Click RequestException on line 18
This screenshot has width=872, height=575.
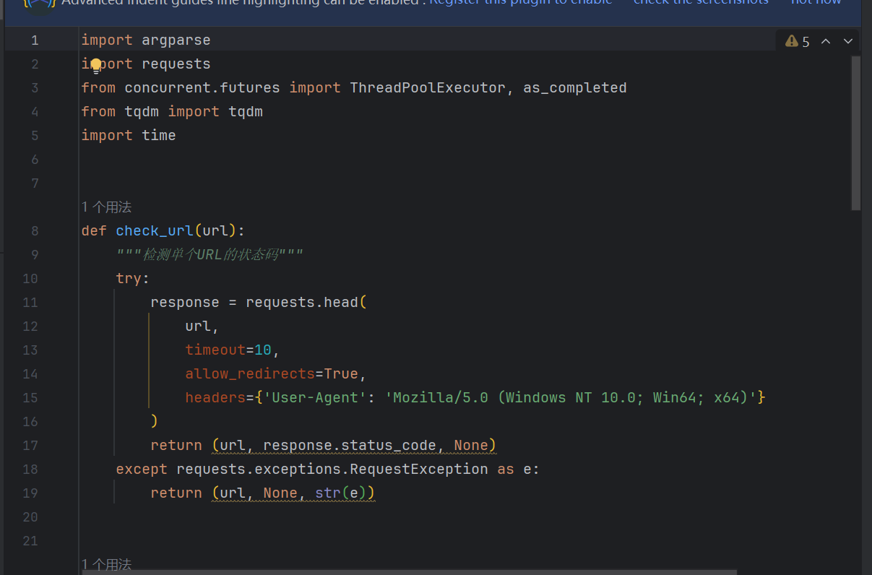(x=419, y=470)
